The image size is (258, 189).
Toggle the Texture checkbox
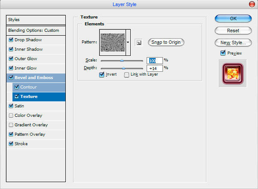tap(17, 96)
